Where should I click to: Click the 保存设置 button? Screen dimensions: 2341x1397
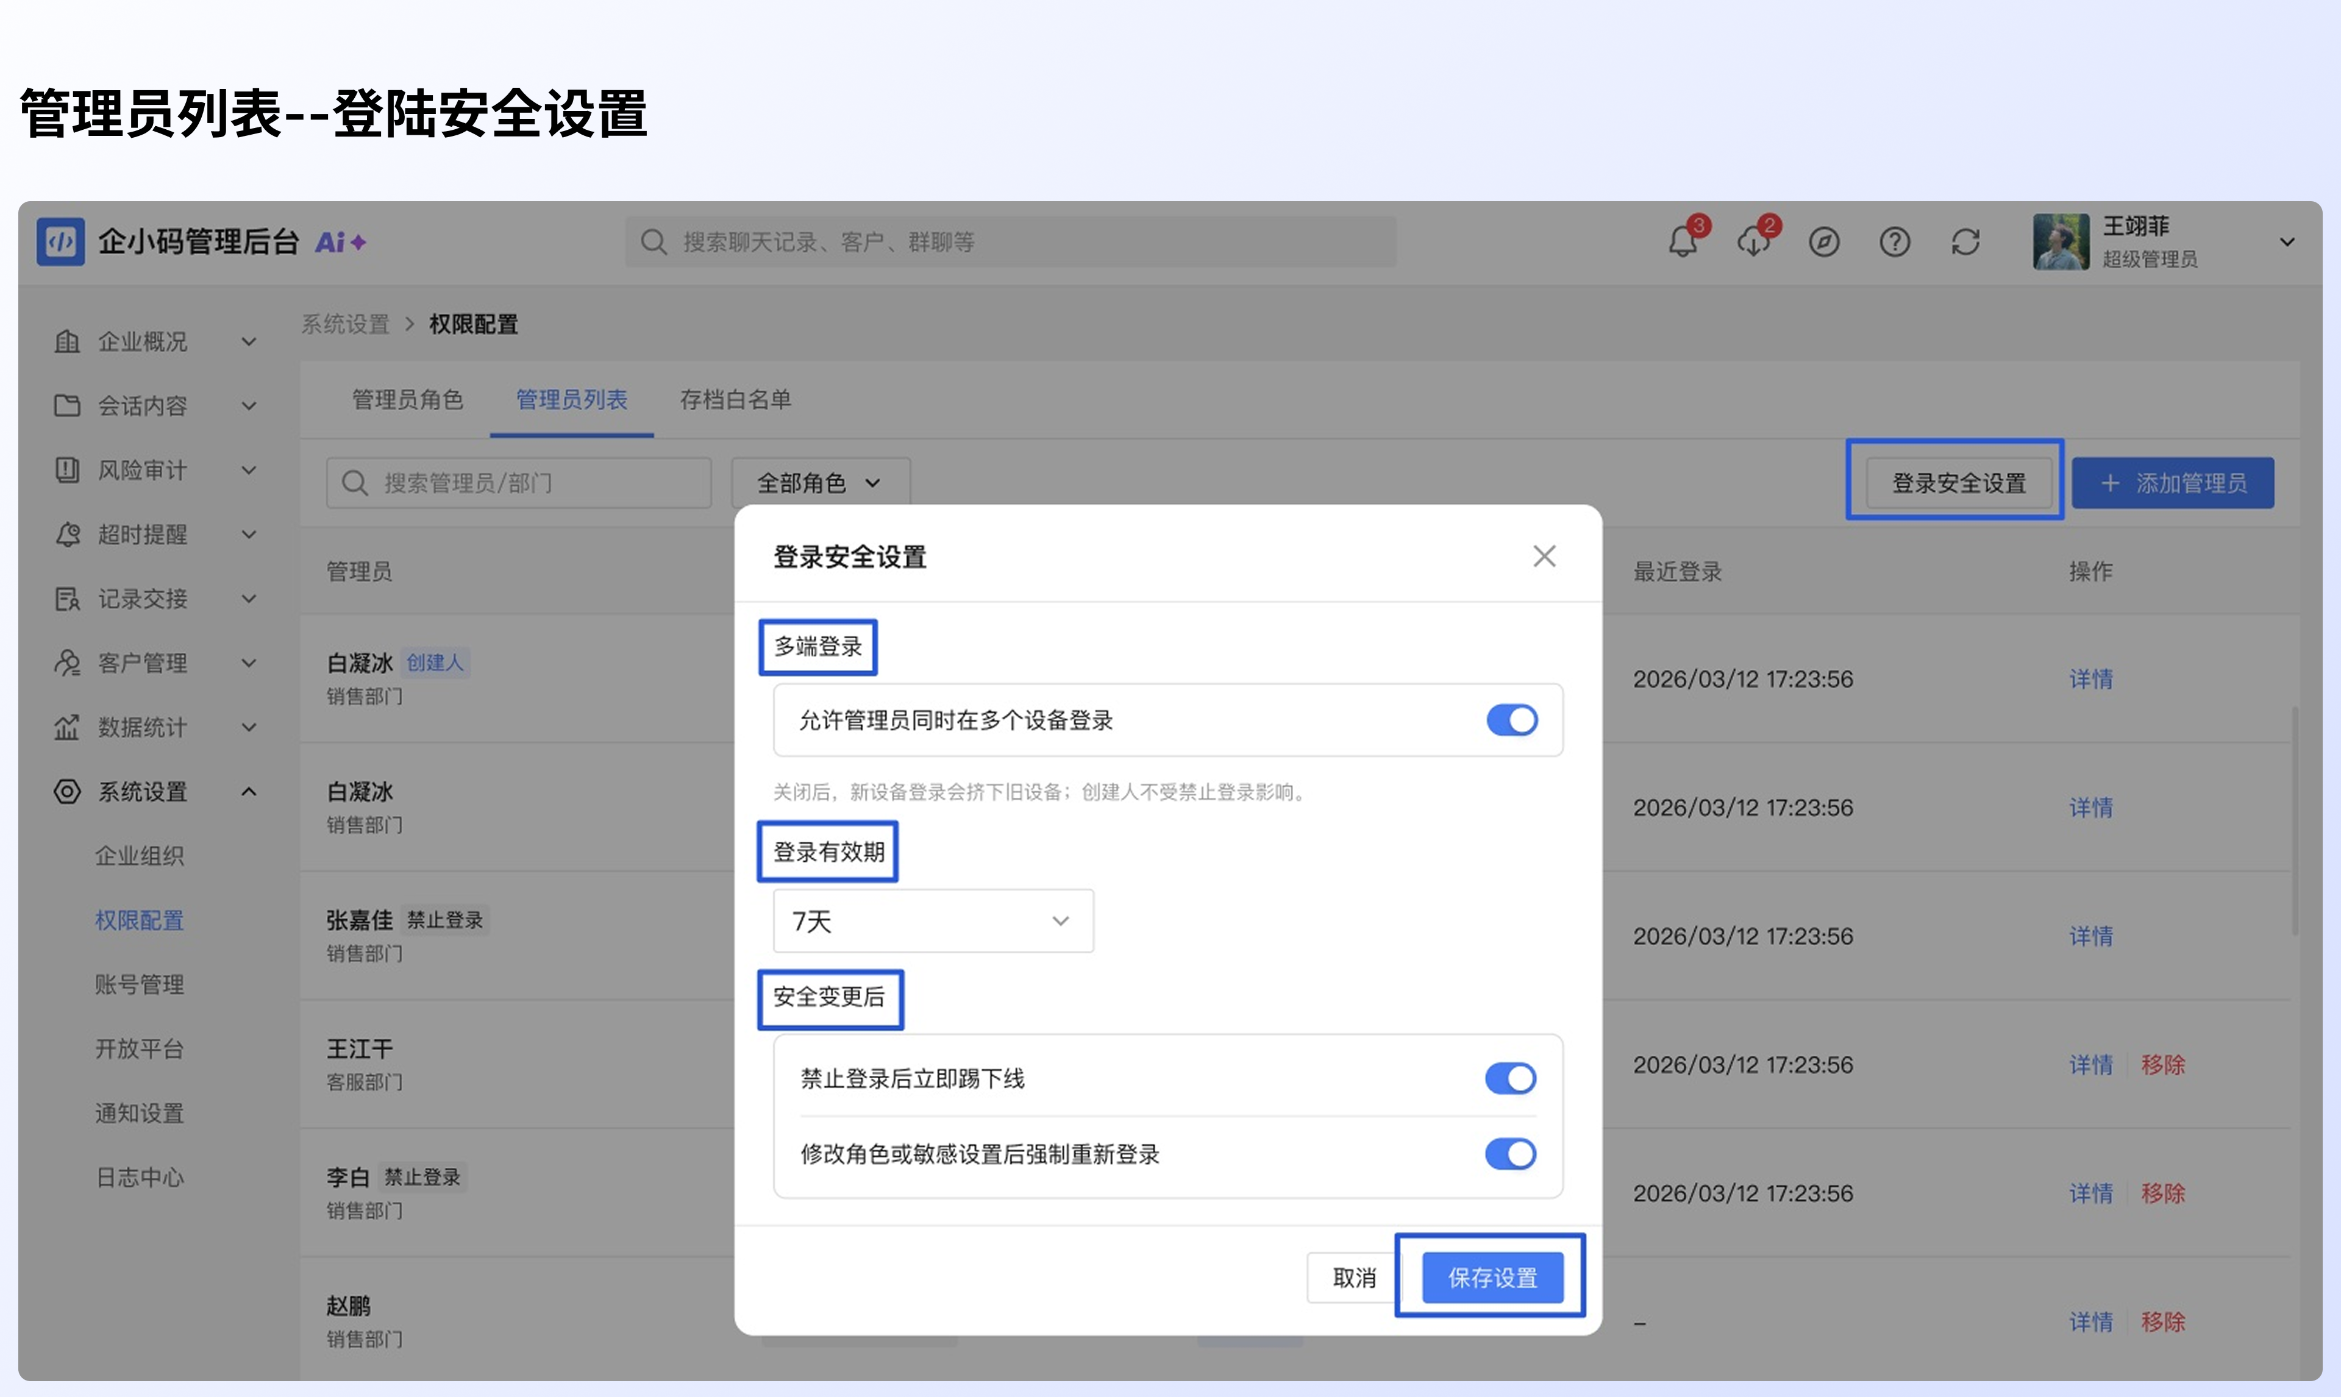1492,1278
